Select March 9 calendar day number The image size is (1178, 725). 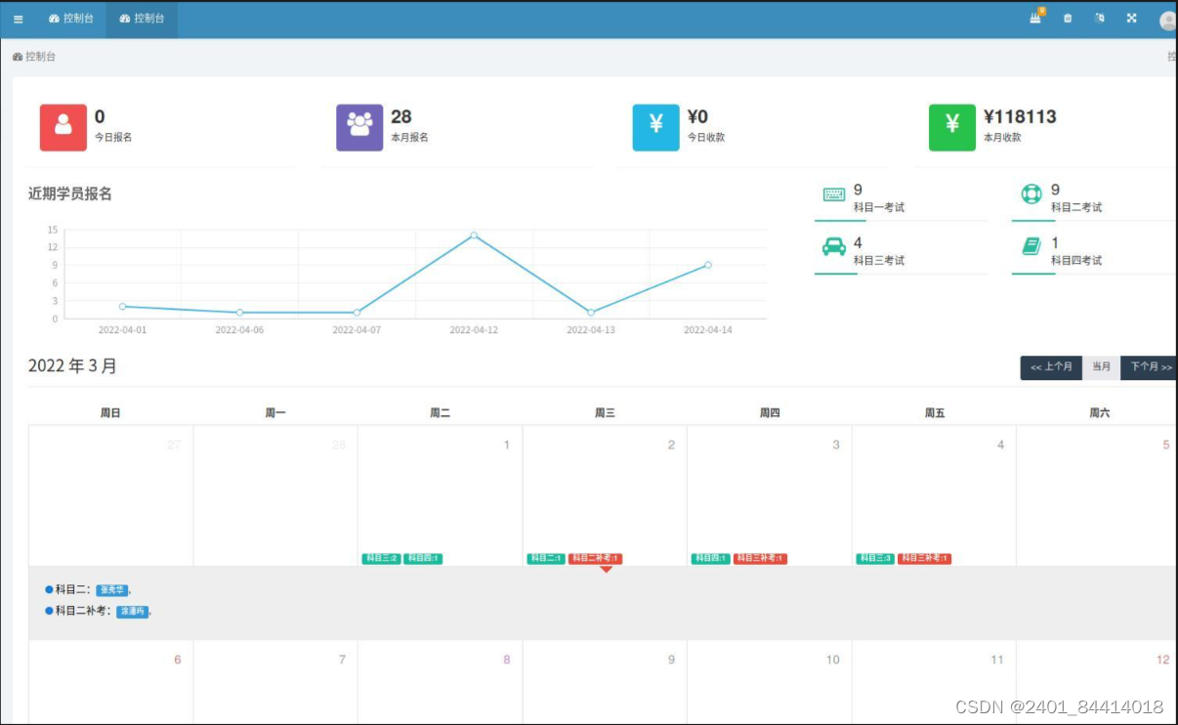(671, 660)
